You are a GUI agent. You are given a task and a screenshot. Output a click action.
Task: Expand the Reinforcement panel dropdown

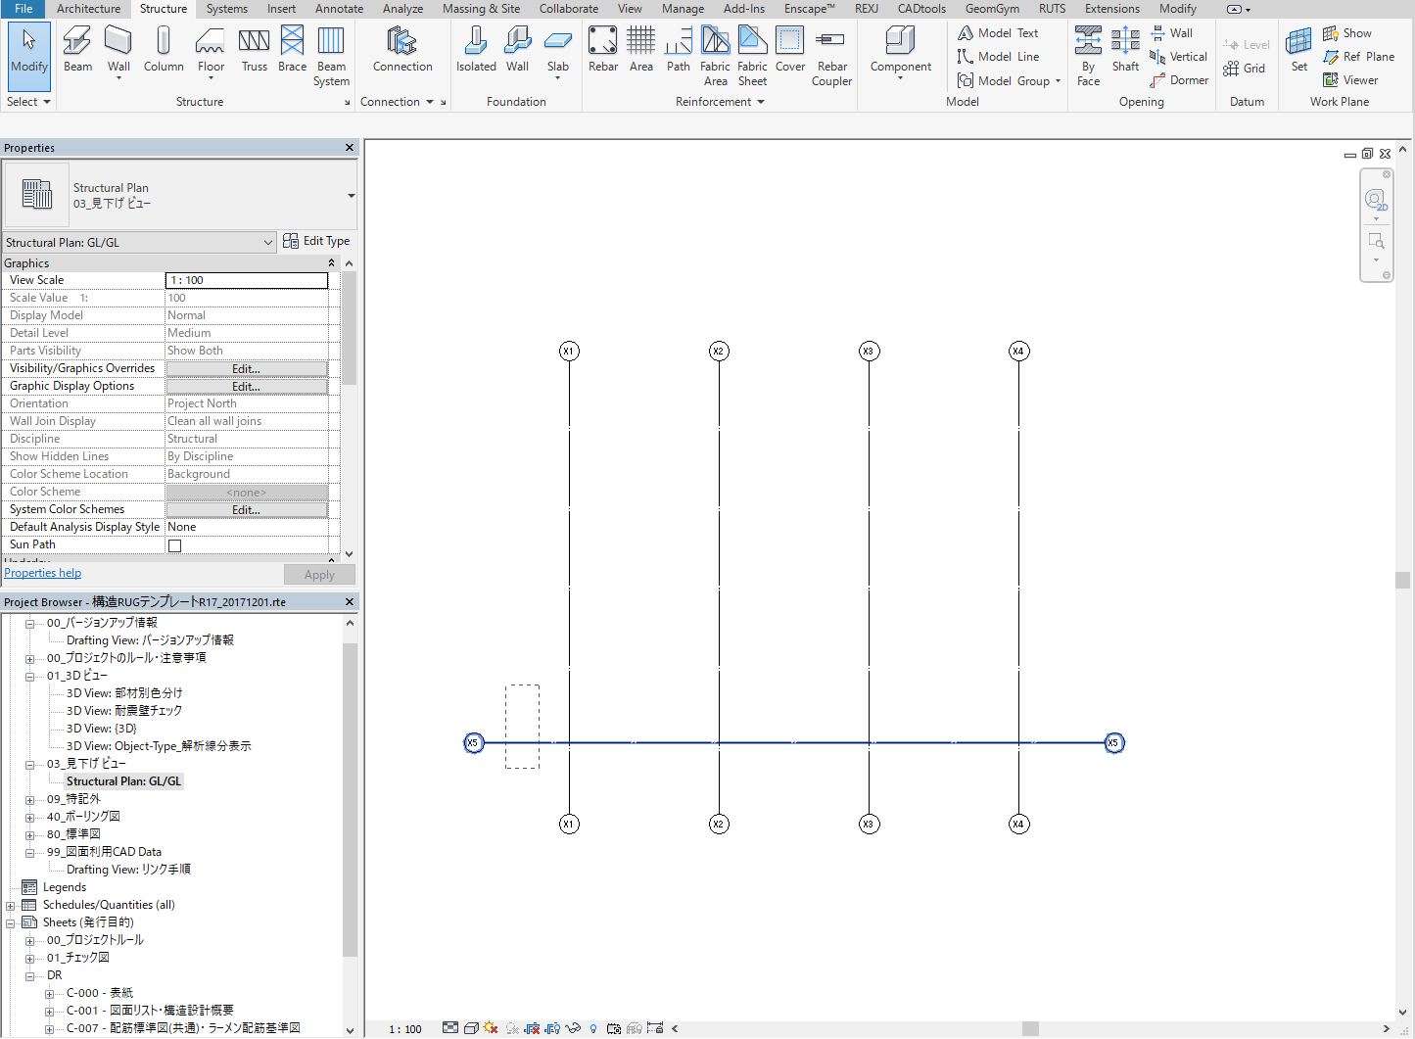click(720, 102)
